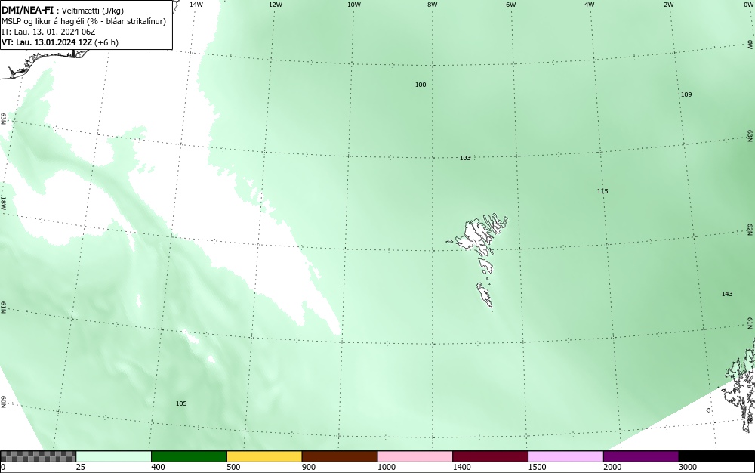Click the light green 25-400 legend swatch
755x473 pixels.
[x=114, y=456]
